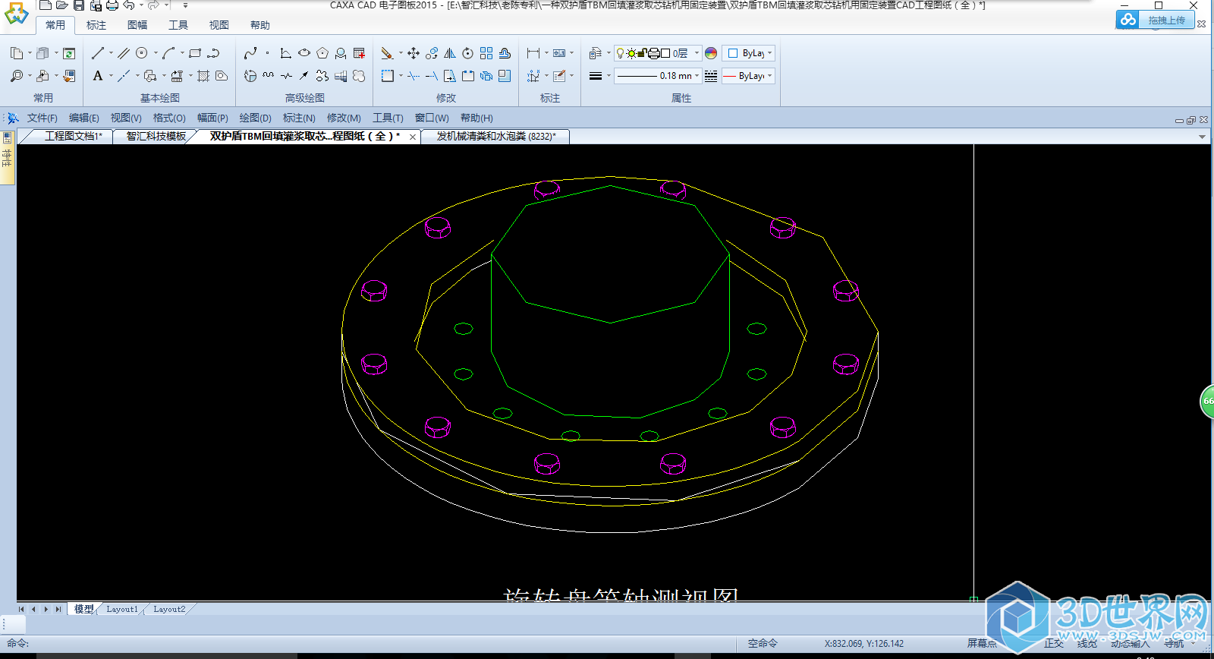Select the Arc drawing tool
This screenshot has width=1214, height=659.
[x=168, y=53]
